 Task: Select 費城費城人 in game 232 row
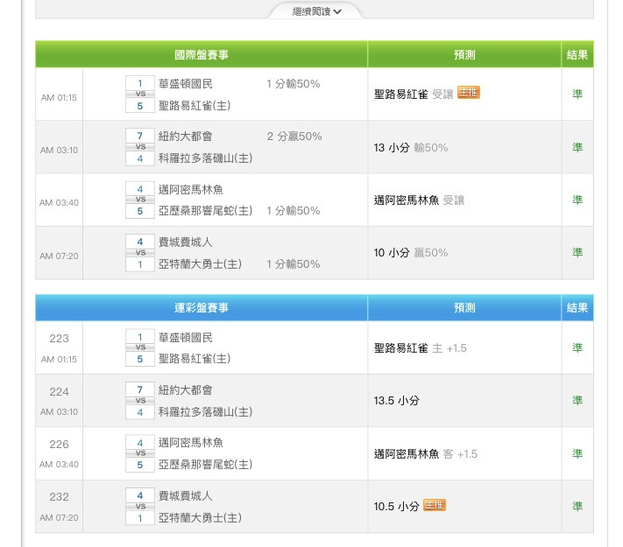coord(186,495)
